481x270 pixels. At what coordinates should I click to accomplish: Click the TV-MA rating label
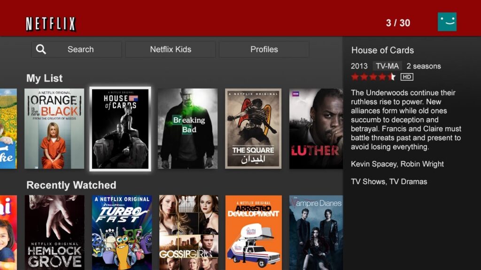coord(387,66)
